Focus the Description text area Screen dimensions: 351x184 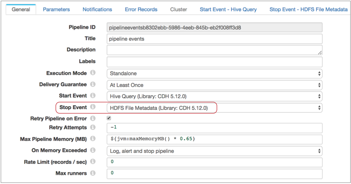214,50
